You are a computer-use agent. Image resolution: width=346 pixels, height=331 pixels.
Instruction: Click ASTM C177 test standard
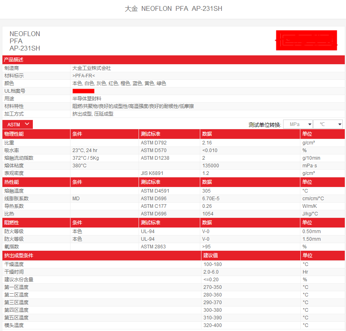(154, 206)
